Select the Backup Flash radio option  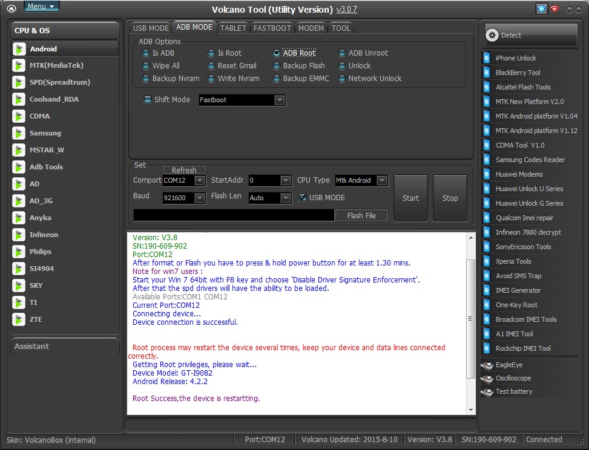(277, 66)
